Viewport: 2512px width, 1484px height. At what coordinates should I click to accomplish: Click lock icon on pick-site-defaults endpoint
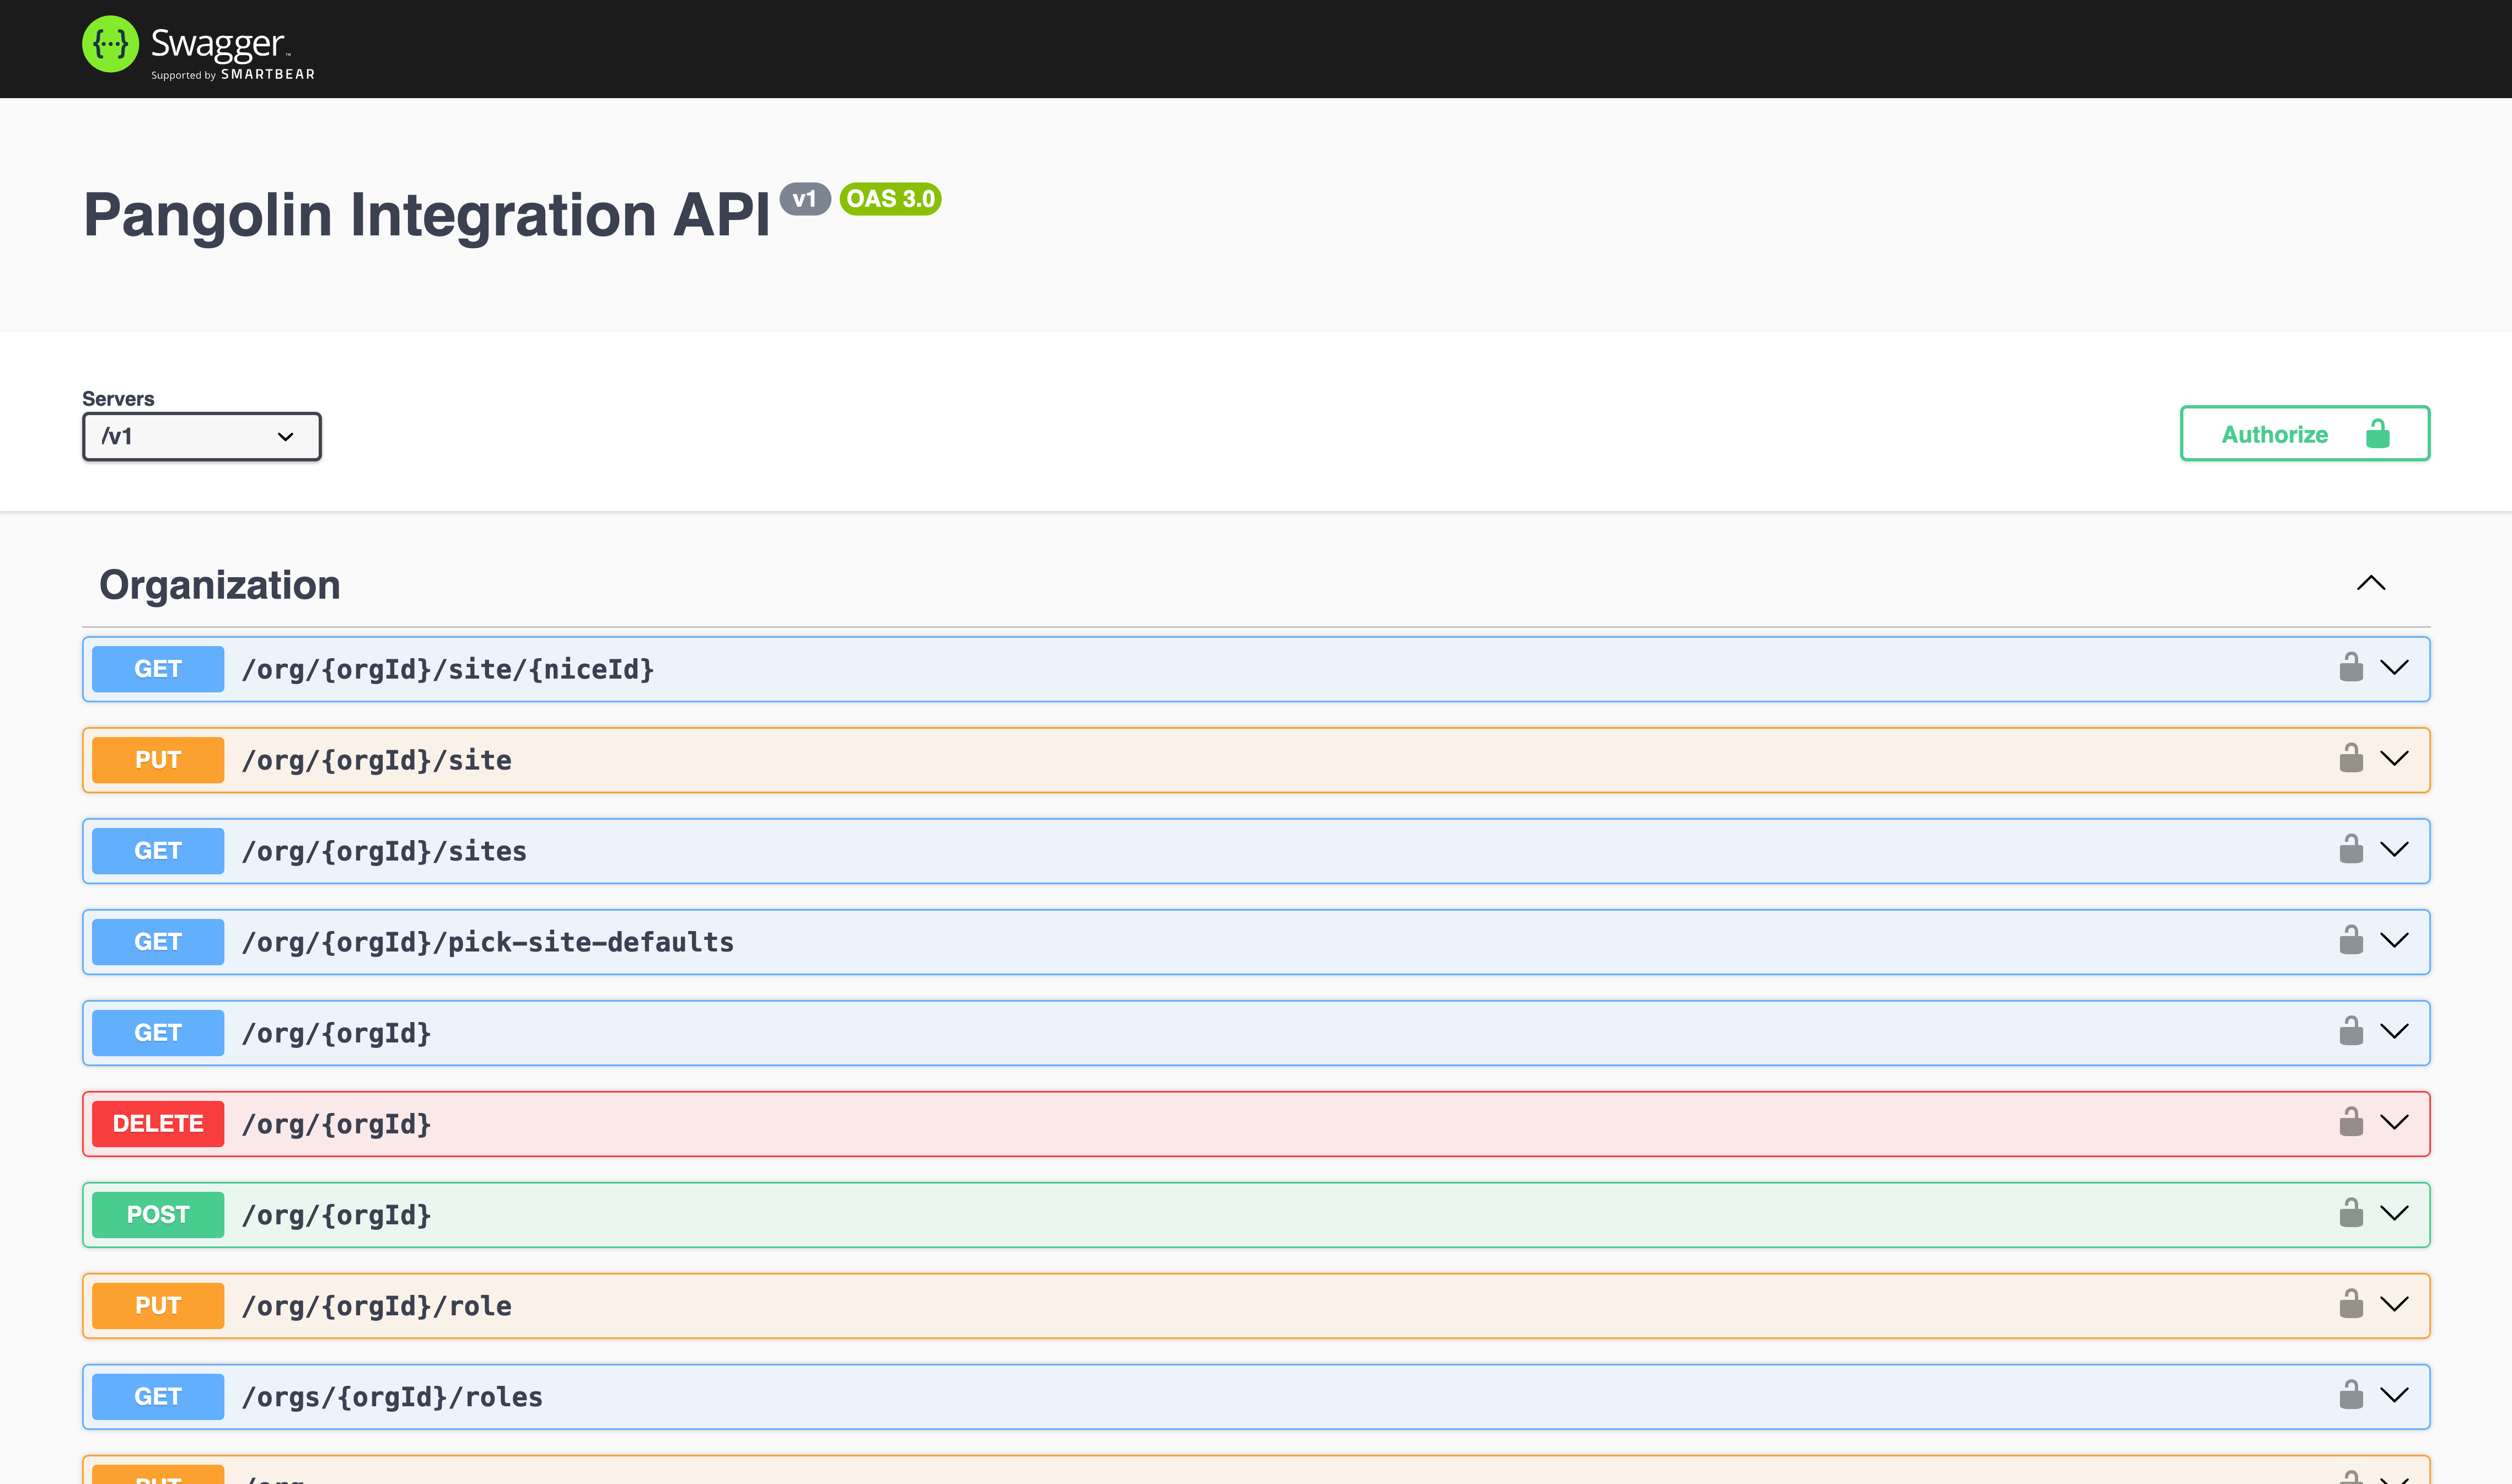coord(2351,941)
